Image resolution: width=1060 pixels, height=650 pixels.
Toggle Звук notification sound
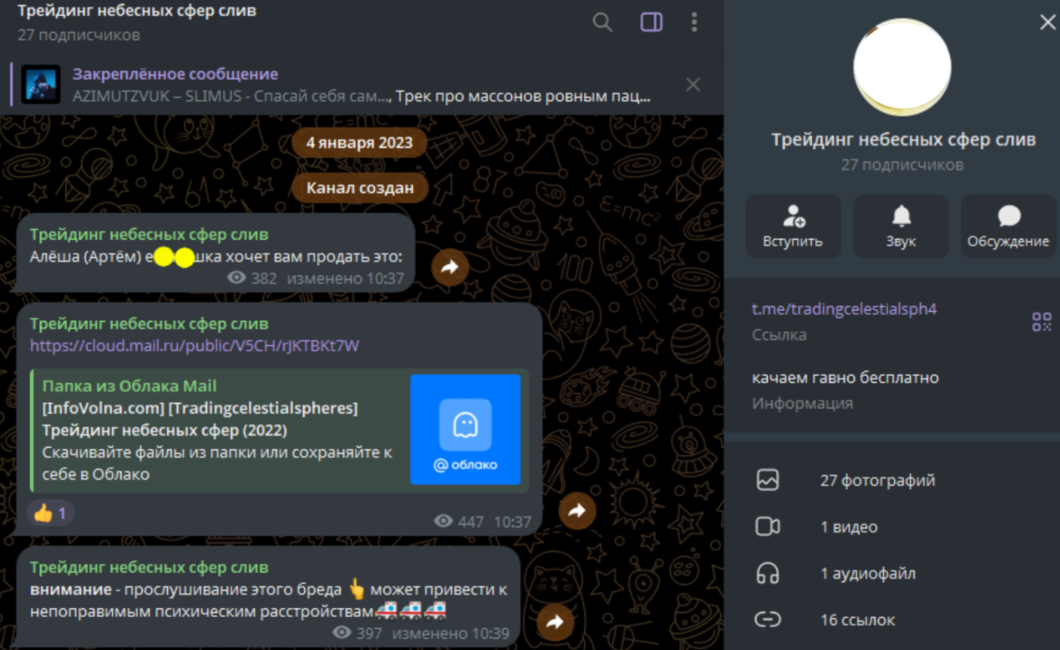[x=900, y=226]
